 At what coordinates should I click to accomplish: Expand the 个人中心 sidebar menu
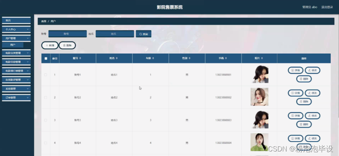(16, 29)
